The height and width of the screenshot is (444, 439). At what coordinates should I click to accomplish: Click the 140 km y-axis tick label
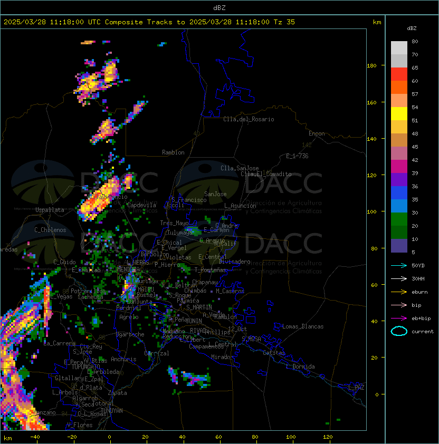click(x=371, y=139)
